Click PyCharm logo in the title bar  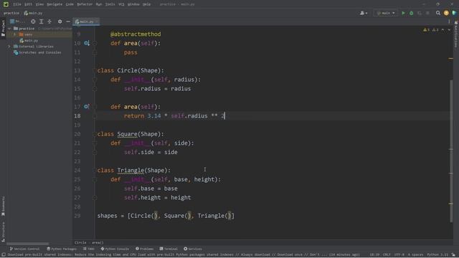6,4
